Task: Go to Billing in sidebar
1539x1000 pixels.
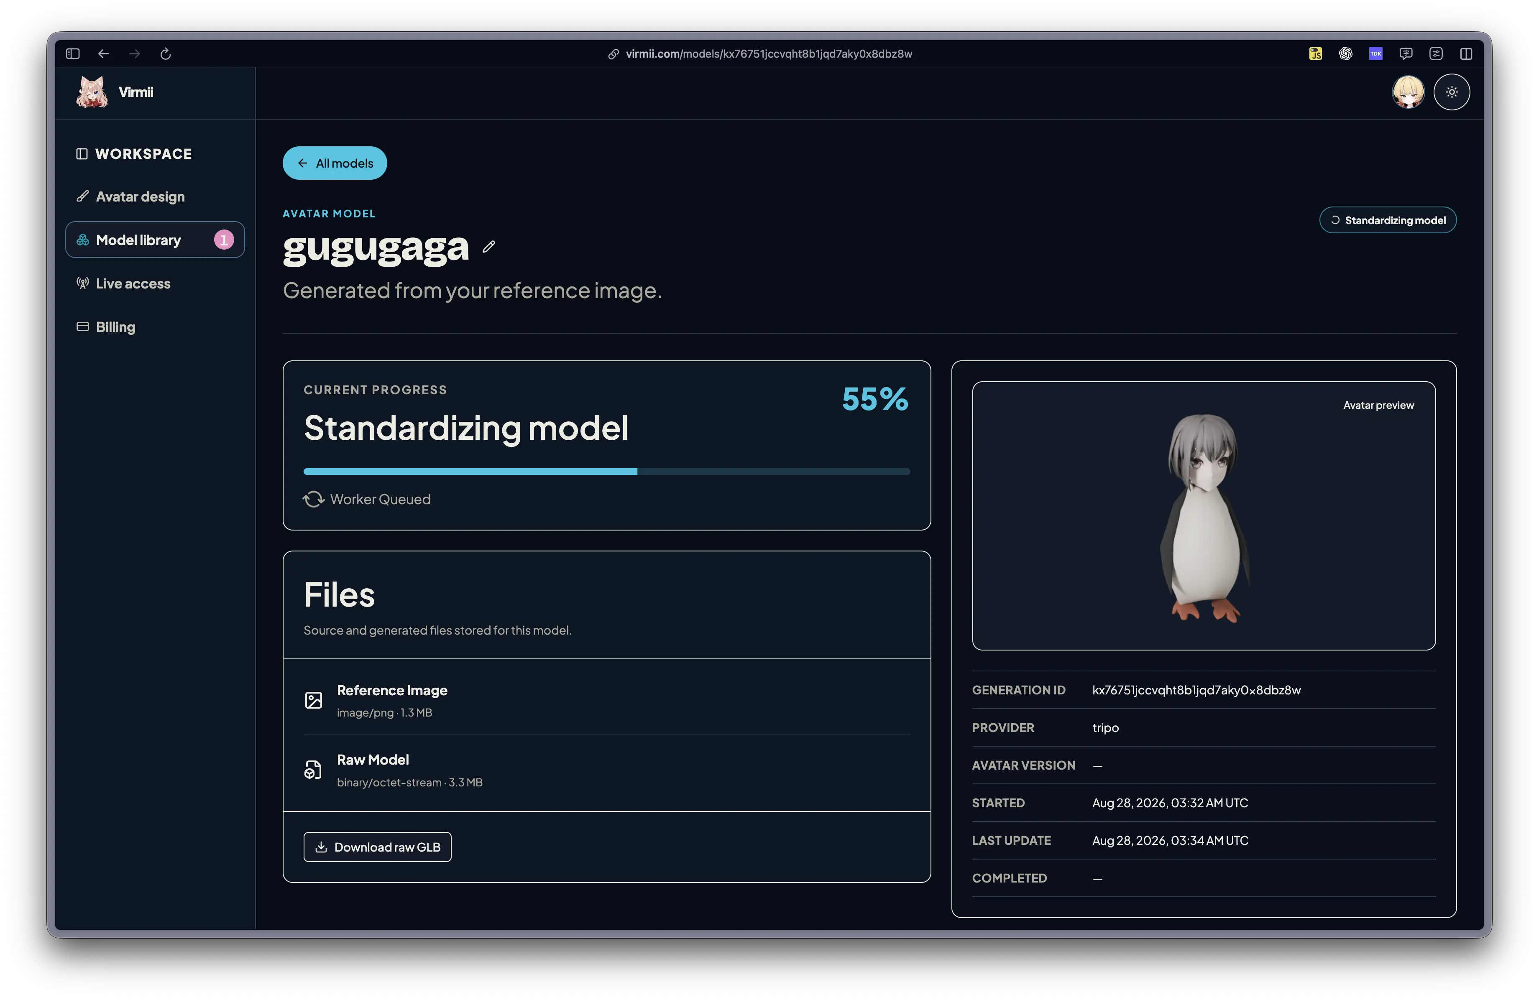Action: coord(155,327)
